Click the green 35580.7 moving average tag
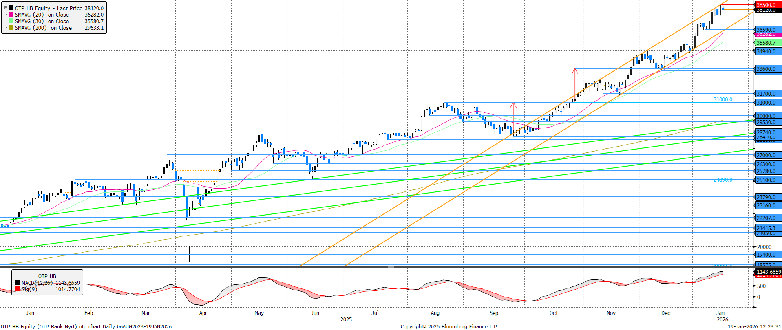 pos(767,43)
